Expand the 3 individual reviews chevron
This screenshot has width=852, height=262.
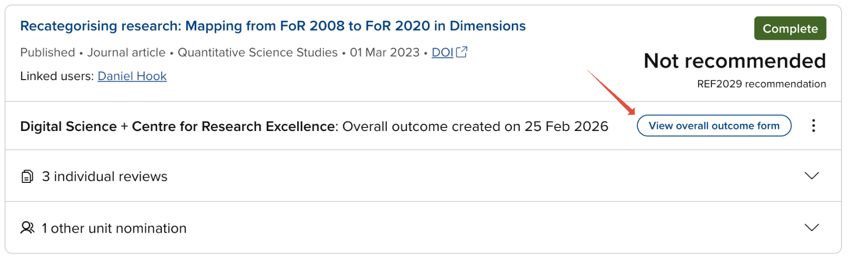pos(812,176)
